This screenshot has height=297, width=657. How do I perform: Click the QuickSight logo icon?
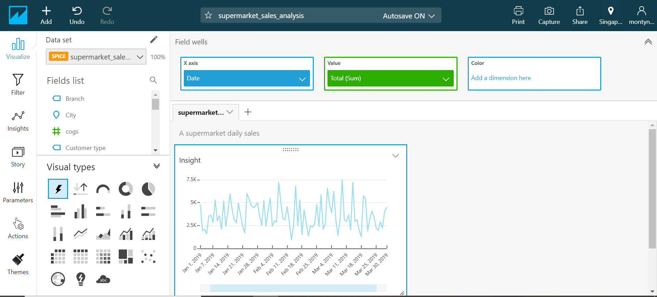18,15
